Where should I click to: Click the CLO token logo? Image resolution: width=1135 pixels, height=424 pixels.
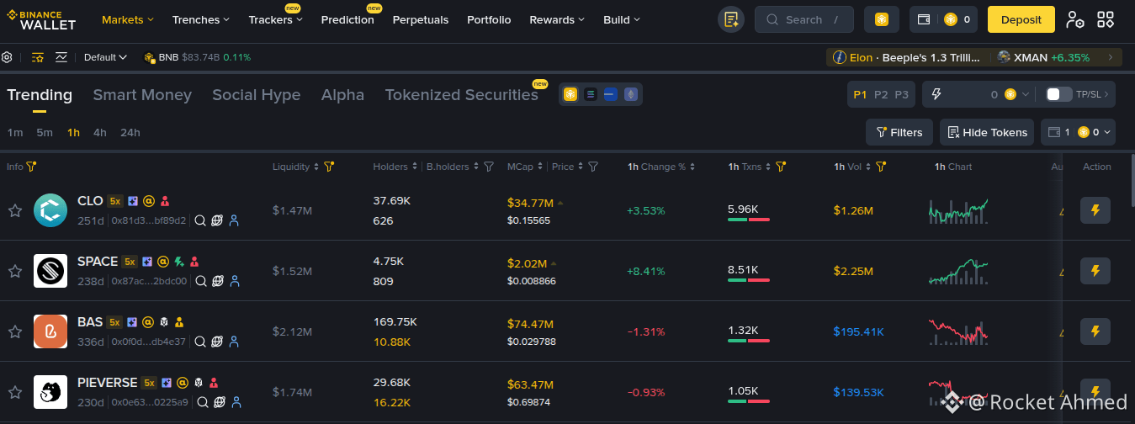click(50, 210)
